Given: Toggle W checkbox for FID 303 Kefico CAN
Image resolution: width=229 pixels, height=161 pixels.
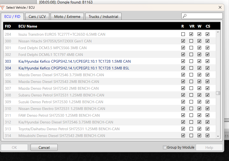Looking at the screenshot, I should 199,61.
